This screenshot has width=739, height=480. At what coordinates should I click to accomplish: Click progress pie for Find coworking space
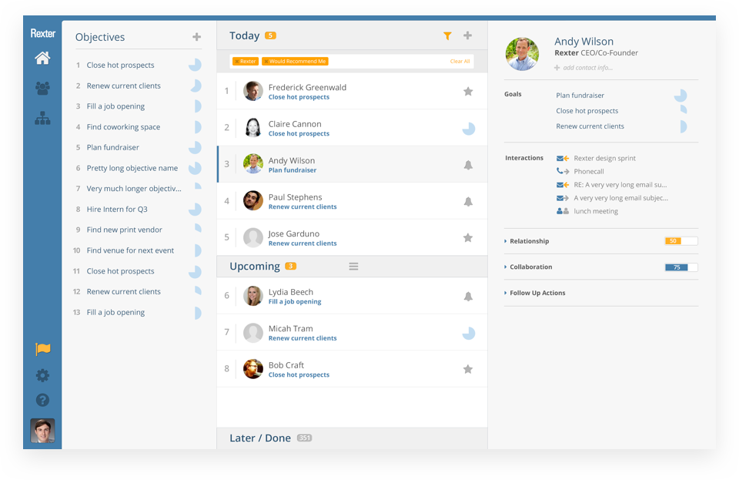[x=198, y=127]
